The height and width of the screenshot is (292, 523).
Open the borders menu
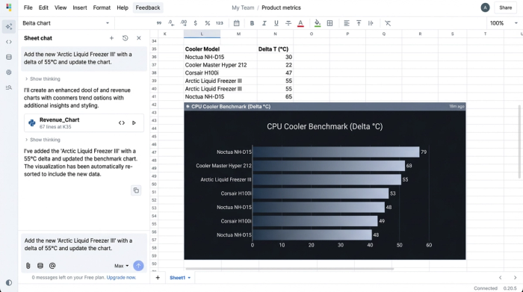[x=330, y=23]
